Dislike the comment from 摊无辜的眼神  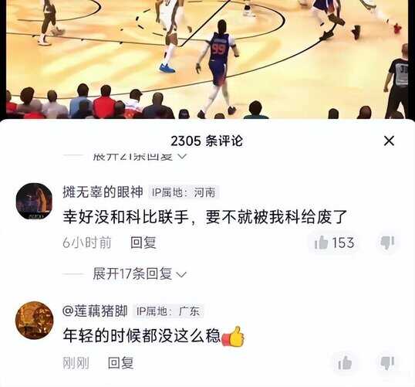[x=387, y=243]
